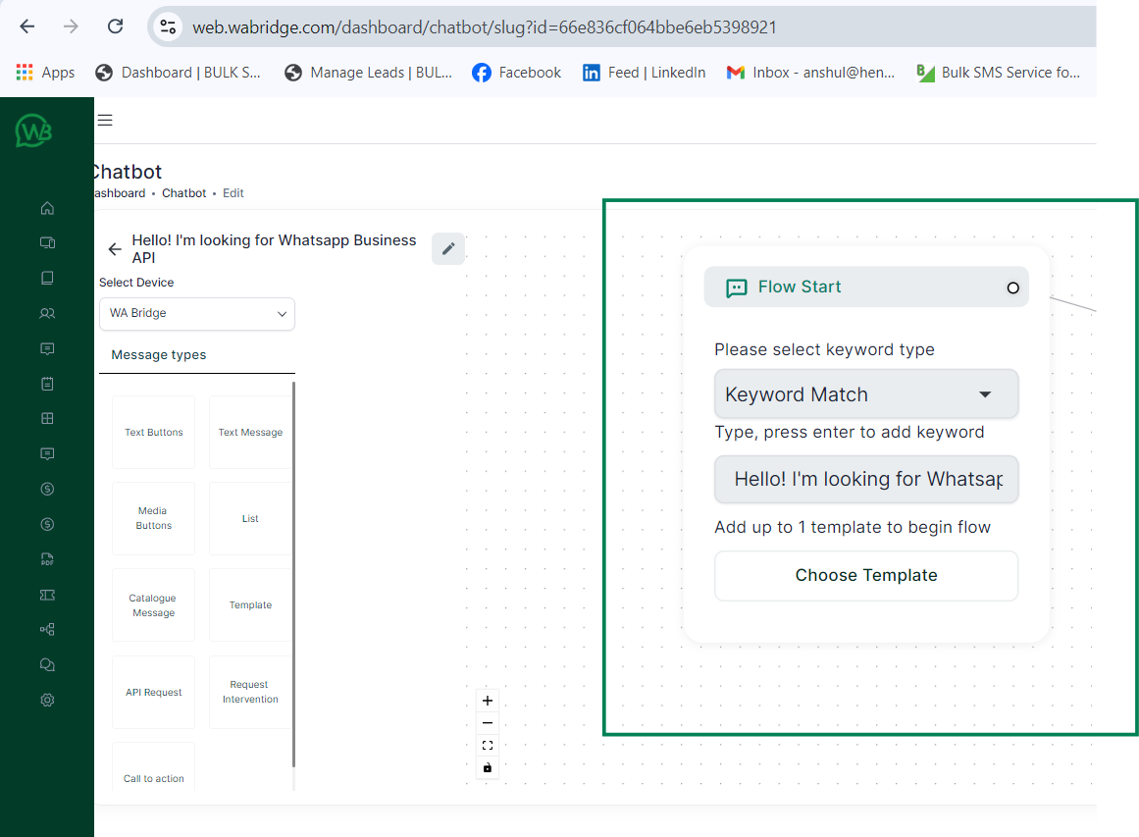The width and height of the screenshot is (1139, 837).
Task: Click the WA Bridge logo in sidebar
Action: point(33,131)
